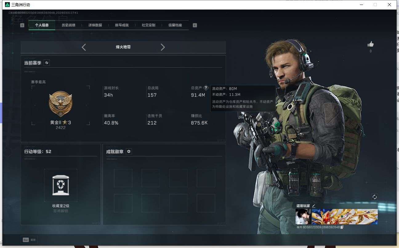Click the 总战局 value 157
Image resolution: width=399 pixels, height=248 pixels.
[152, 95]
